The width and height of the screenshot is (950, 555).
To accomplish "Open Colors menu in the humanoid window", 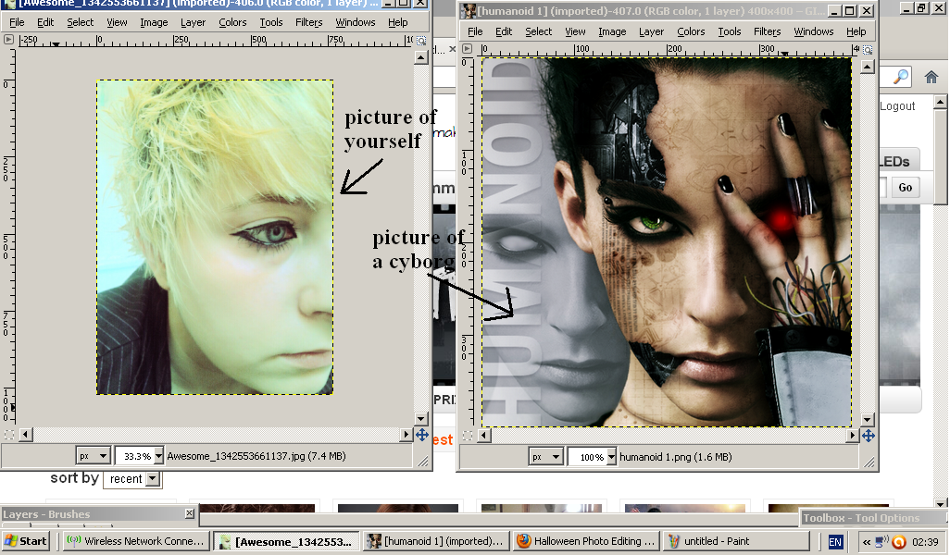I will coord(691,31).
